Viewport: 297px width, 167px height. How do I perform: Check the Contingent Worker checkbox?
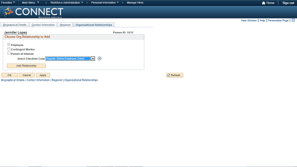(x=9, y=49)
